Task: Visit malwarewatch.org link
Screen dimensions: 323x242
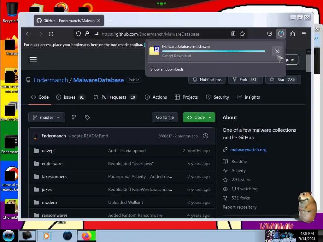Action: pyautogui.click(x=248, y=150)
